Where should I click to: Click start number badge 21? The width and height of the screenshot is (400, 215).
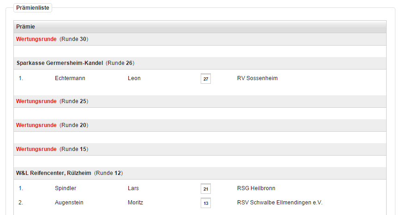tap(206, 189)
